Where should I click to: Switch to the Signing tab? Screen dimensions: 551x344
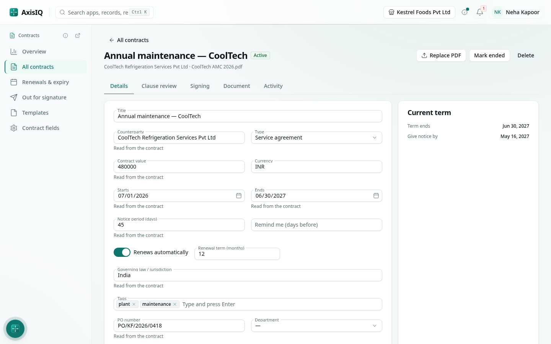[x=200, y=86]
